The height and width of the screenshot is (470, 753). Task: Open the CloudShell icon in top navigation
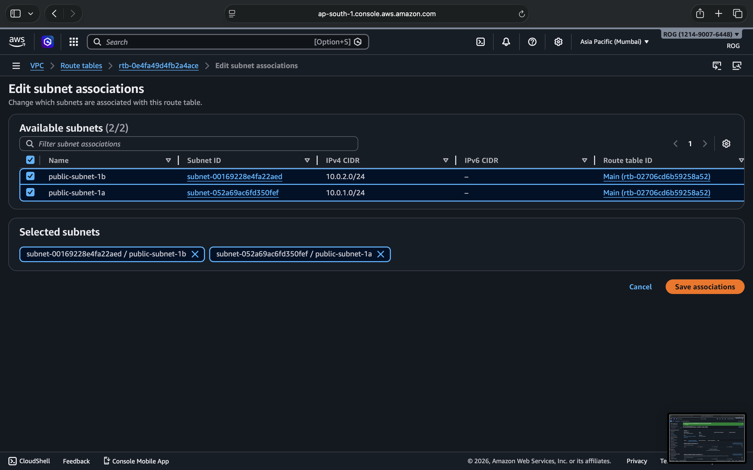pyautogui.click(x=480, y=42)
